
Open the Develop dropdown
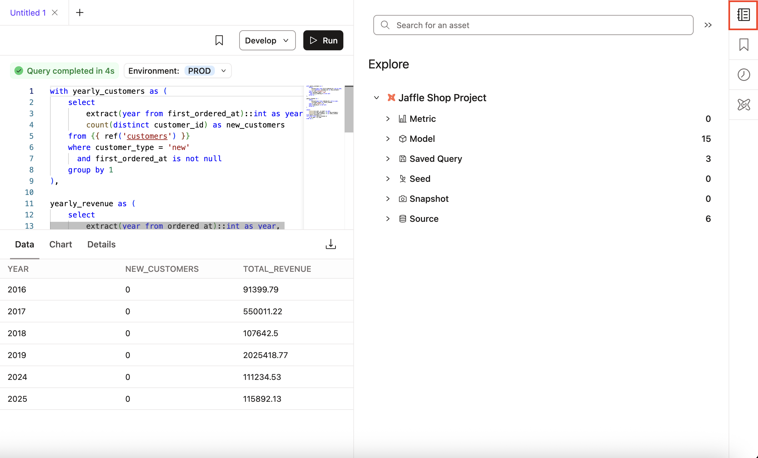[267, 40]
